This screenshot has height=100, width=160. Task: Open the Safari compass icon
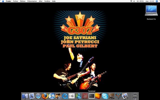[x=38, y=96]
